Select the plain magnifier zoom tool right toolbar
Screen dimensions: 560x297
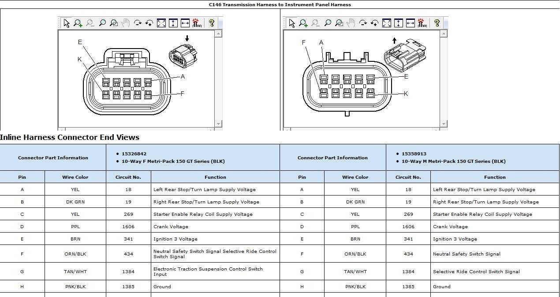pos(327,22)
